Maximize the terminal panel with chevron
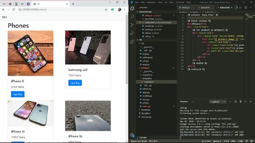Screen dimensions: 255x143 [245, 102]
